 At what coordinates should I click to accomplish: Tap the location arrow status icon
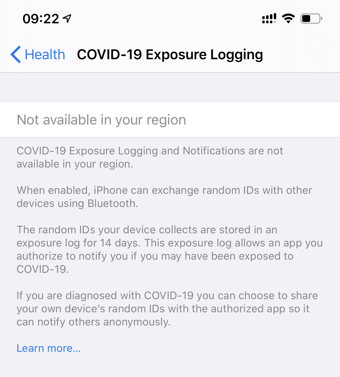coord(67,19)
